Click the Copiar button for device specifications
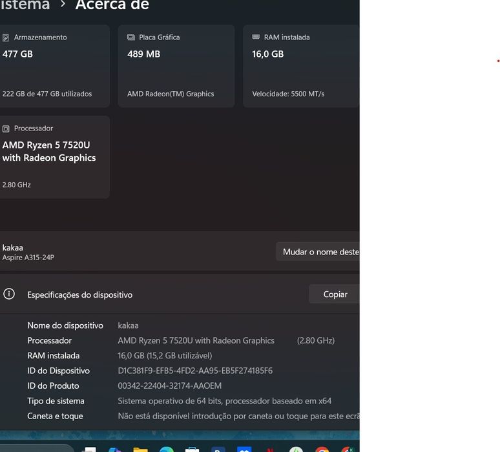Viewport: 500px width, 452px height. (334, 294)
